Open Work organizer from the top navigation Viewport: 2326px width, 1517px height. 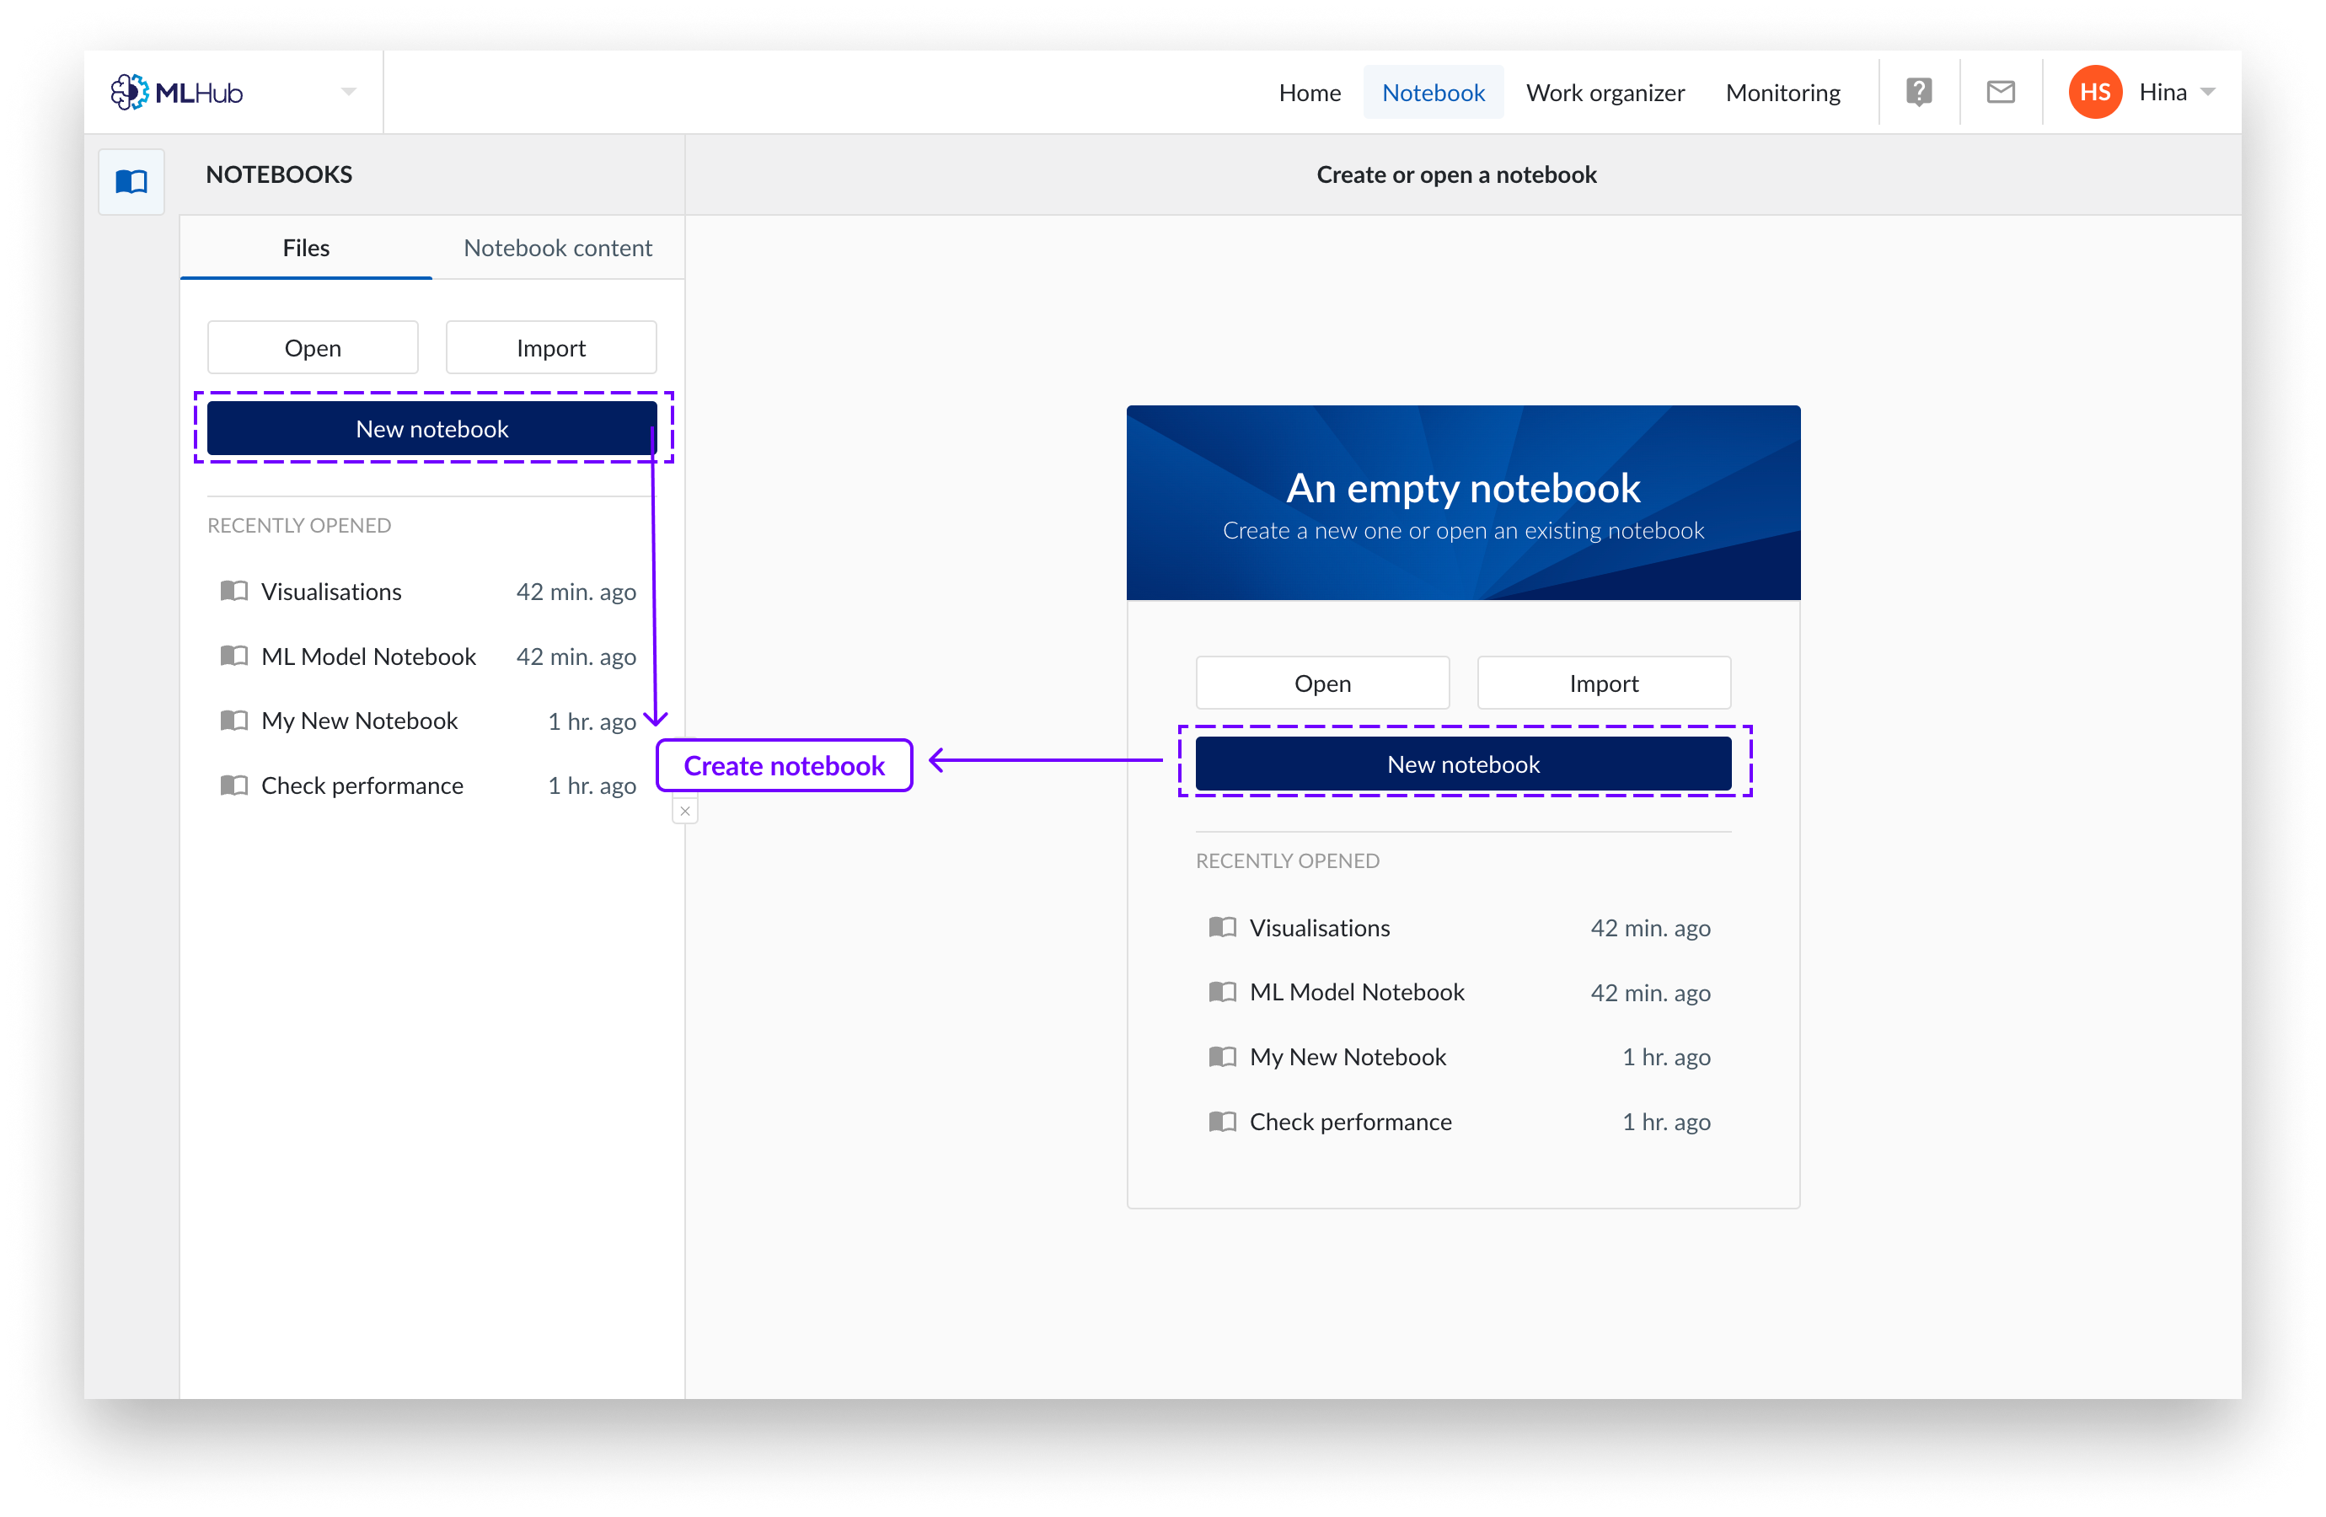click(x=1605, y=91)
